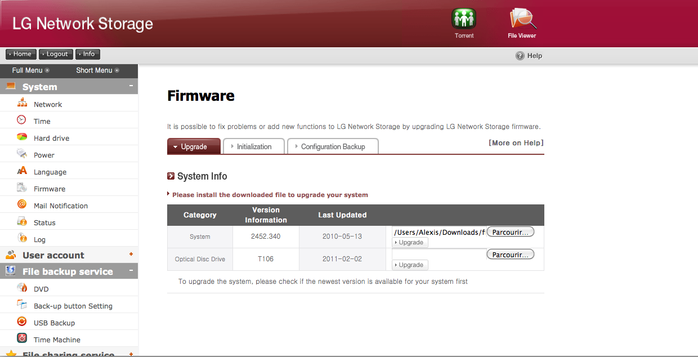The width and height of the screenshot is (698, 357).
Task: Click the 2010-05-13 last updated date
Action: [342, 236]
